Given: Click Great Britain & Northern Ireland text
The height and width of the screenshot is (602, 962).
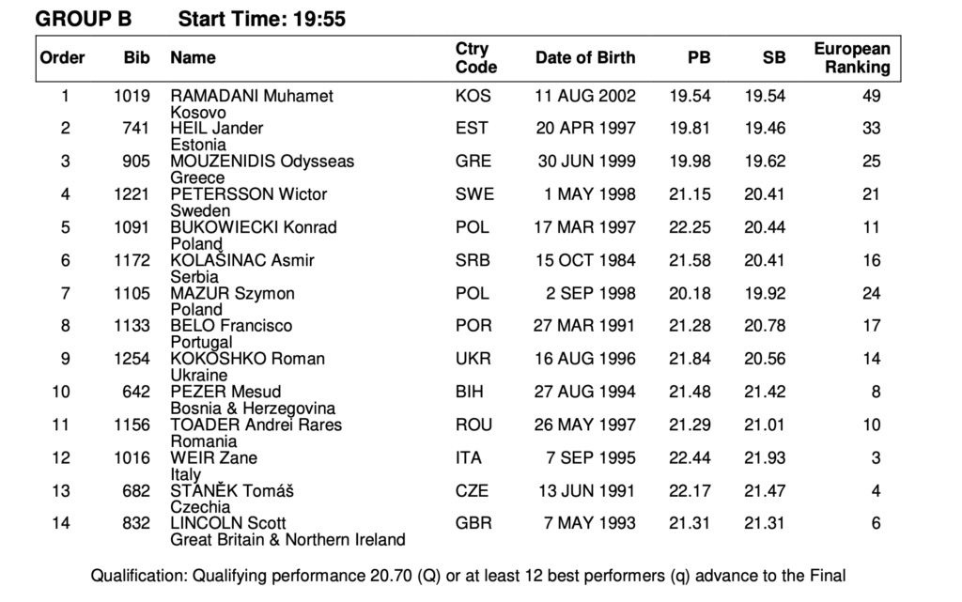Looking at the screenshot, I should [x=287, y=540].
